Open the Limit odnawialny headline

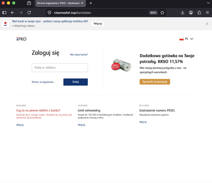click(89, 111)
